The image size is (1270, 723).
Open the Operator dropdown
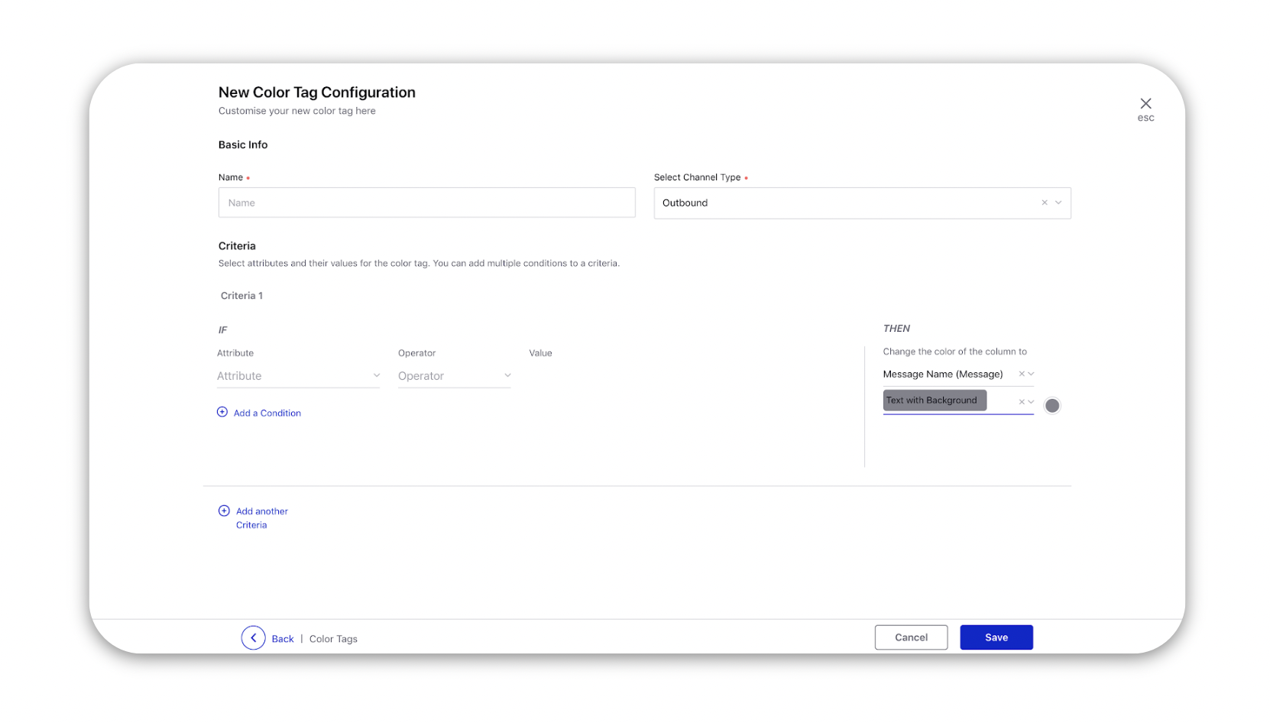coord(454,376)
